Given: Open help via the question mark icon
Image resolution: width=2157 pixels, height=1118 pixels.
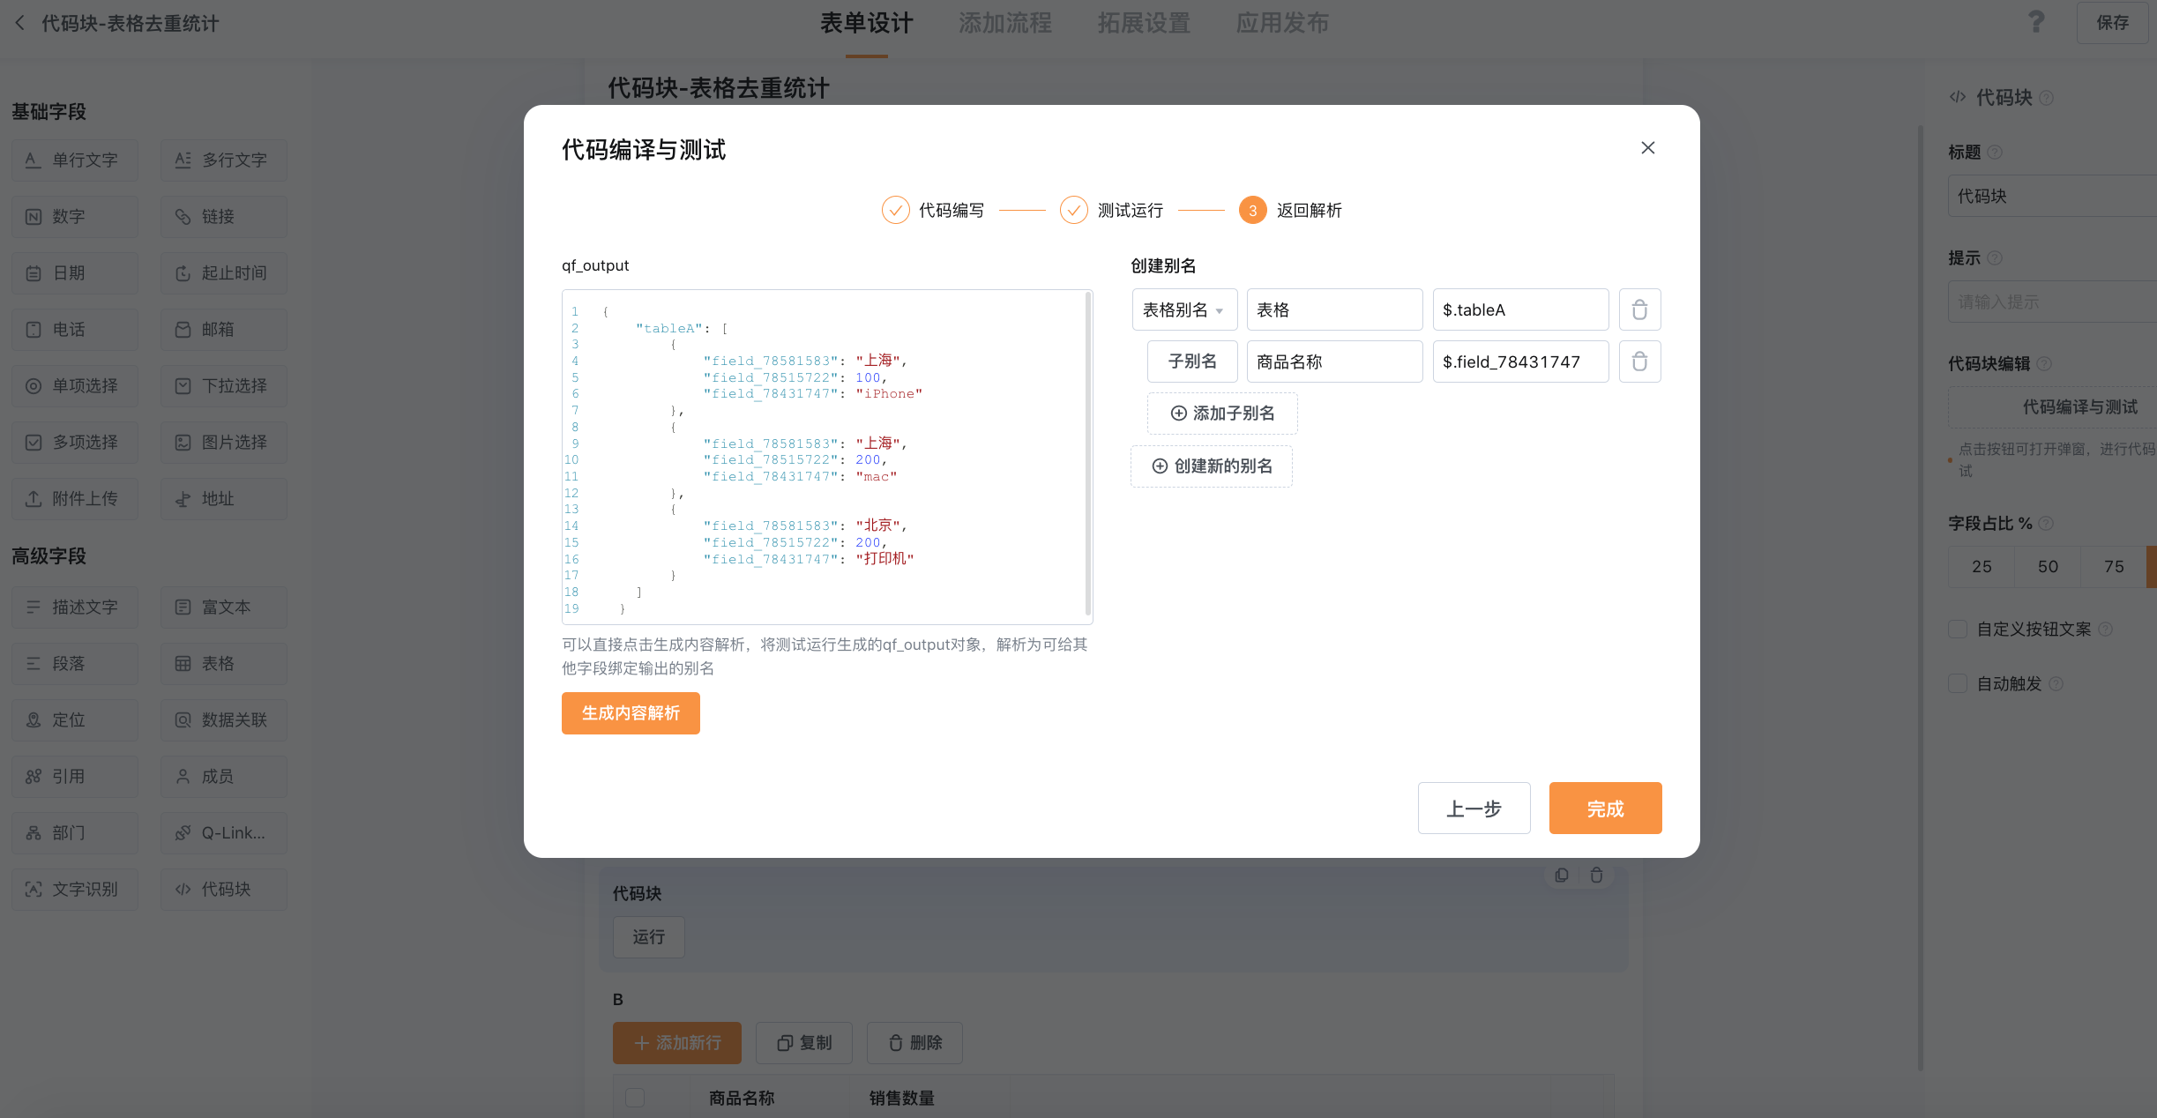Looking at the screenshot, I should pos(2036,22).
